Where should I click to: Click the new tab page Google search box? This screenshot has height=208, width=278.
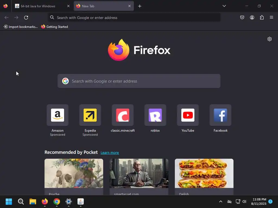[x=139, y=81]
